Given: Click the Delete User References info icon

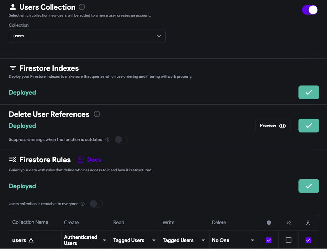Looking at the screenshot, I should [97, 114].
